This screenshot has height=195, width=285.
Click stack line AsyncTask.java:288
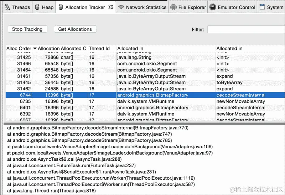point(64,159)
